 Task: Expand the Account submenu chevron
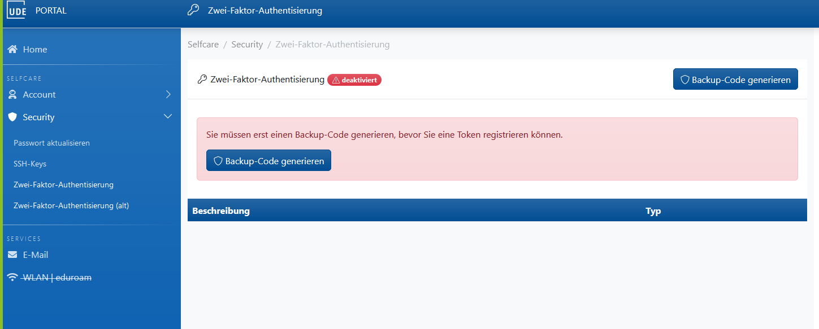(x=168, y=94)
